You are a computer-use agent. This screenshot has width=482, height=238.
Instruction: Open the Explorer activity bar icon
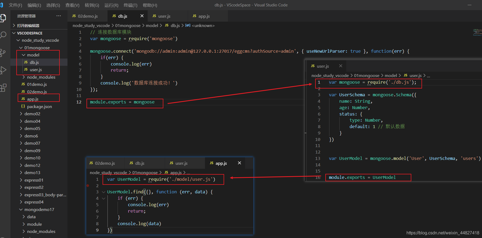point(3,18)
